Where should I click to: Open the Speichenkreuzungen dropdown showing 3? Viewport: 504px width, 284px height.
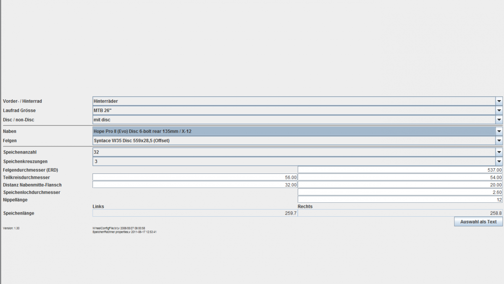pos(499,162)
